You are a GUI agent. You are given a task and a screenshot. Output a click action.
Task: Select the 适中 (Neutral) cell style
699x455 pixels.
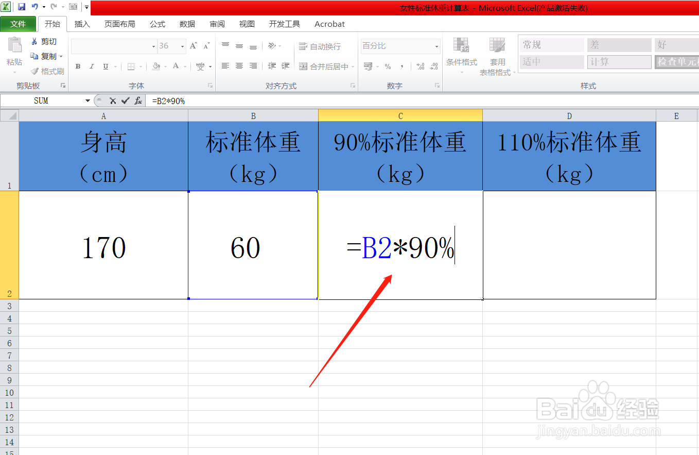click(x=551, y=62)
